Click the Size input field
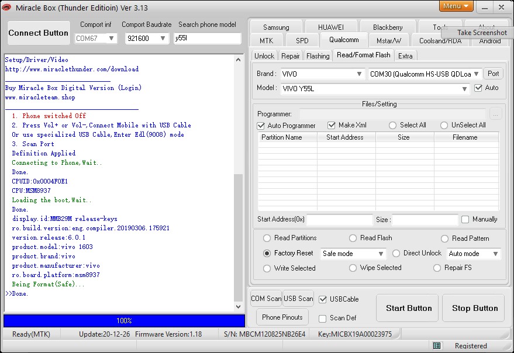Image resolution: width=514 pixels, height=353 pixels. [425, 220]
